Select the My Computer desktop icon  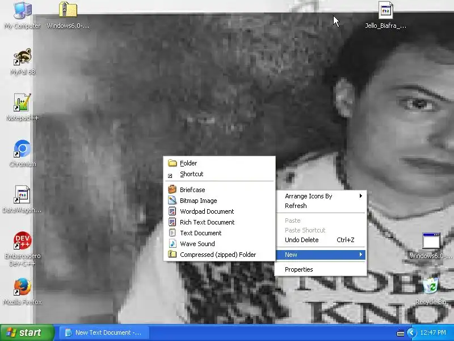point(22,15)
